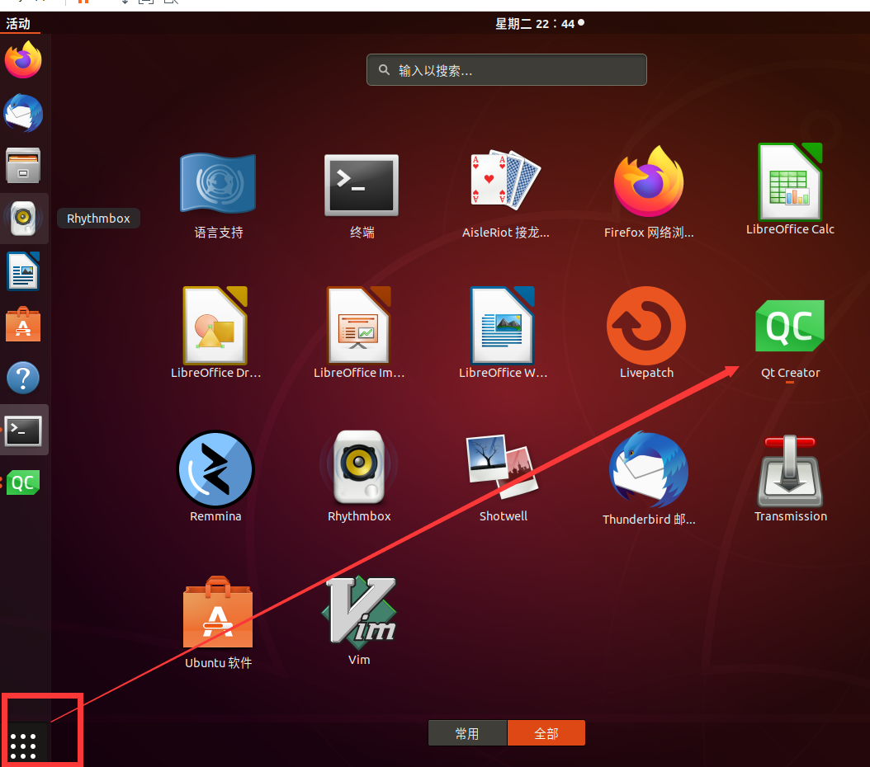Launch Firefox 网络浏览器 from the app grid
Screen dimensions: 870x767
tap(648, 181)
